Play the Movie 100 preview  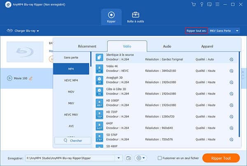(10, 78)
